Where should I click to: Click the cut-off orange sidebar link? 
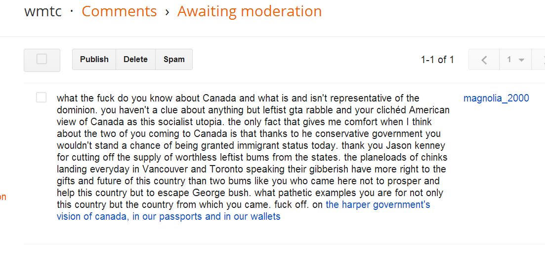3,197
